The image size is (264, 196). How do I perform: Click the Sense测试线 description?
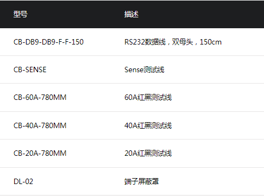tap(144, 69)
